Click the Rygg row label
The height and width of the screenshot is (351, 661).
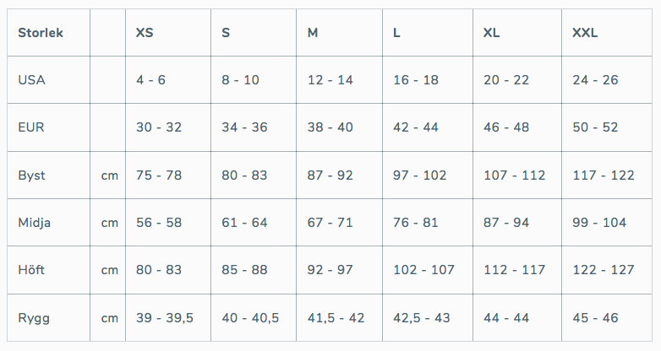pyautogui.click(x=48, y=318)
